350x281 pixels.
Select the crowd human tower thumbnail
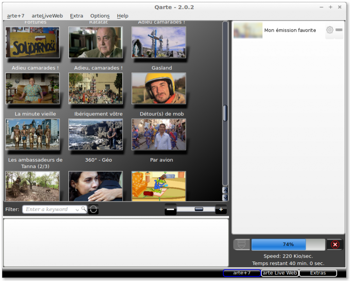[96, 88]
